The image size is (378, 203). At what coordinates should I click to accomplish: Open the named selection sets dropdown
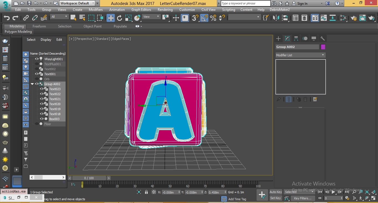pyautogui.click(x=244, y=17)
